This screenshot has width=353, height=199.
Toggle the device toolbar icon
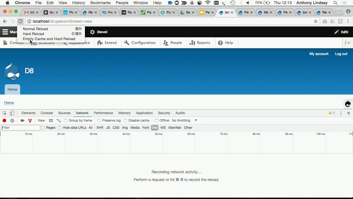pos(12,113)
